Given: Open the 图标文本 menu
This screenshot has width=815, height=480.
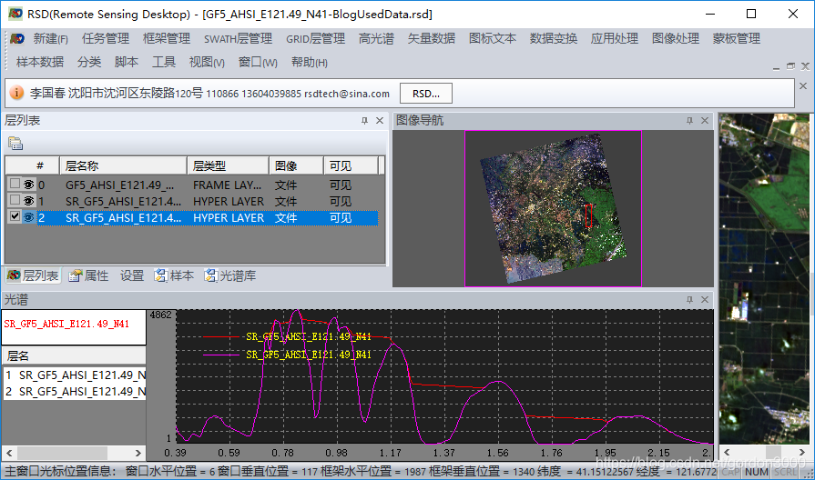Looking at the screenshot, I should click(493, 38).
